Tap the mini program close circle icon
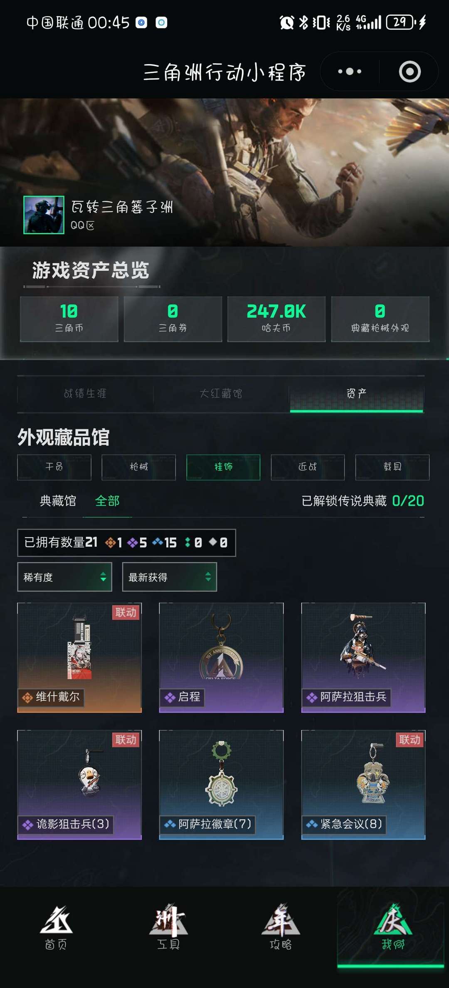449x988 pixels. (x=410, y=72)
